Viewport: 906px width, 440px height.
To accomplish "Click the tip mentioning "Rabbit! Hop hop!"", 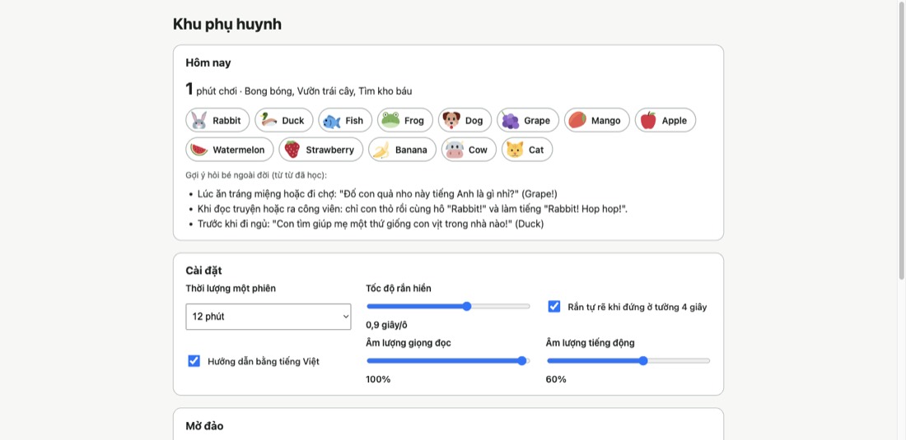I will coord(412,209).
